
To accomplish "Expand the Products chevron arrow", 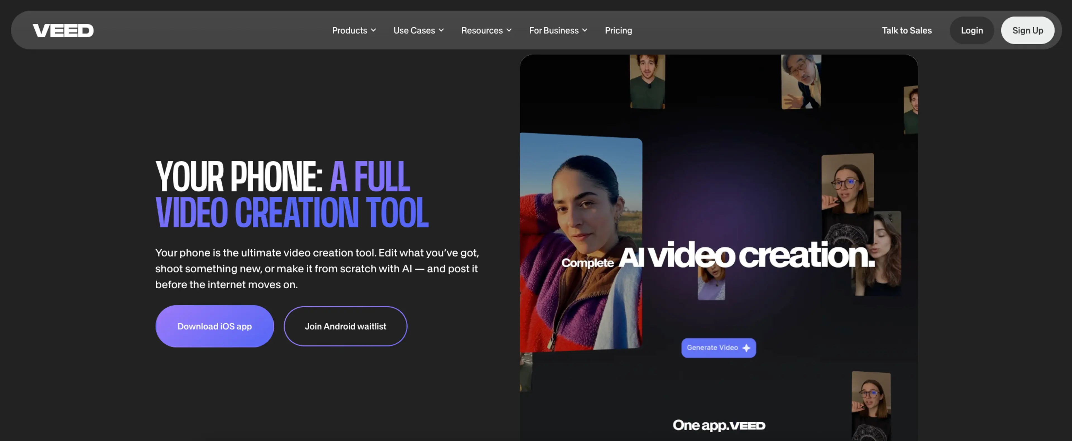I will tap(373, 30).
